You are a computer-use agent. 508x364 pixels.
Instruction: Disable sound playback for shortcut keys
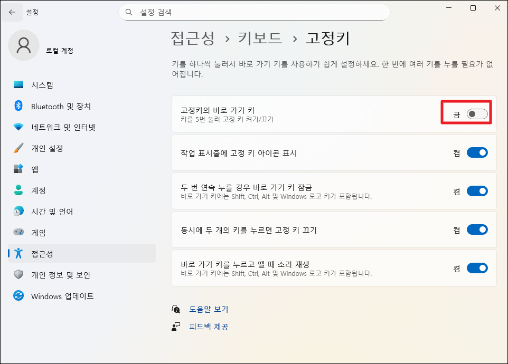(x=477, y=267)
